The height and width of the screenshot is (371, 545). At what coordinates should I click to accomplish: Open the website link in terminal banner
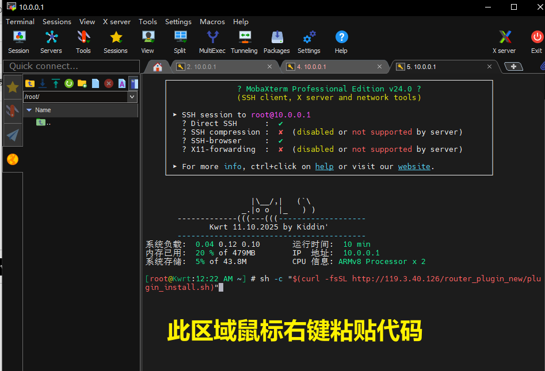(414, 166)
